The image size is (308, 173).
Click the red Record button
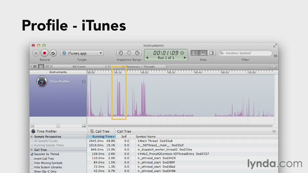[x=45, y=53]
